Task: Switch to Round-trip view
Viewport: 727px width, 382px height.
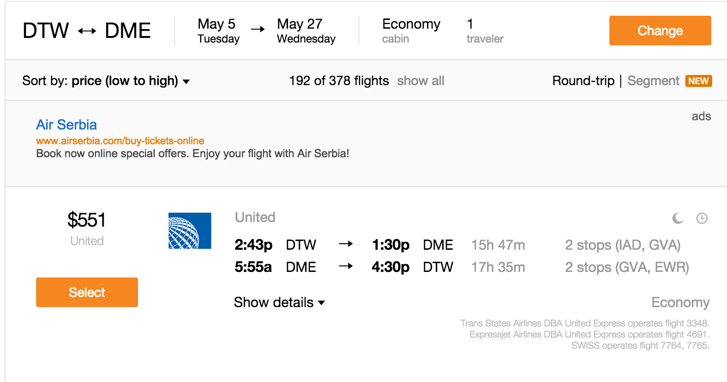Action: tap(583, 81)
